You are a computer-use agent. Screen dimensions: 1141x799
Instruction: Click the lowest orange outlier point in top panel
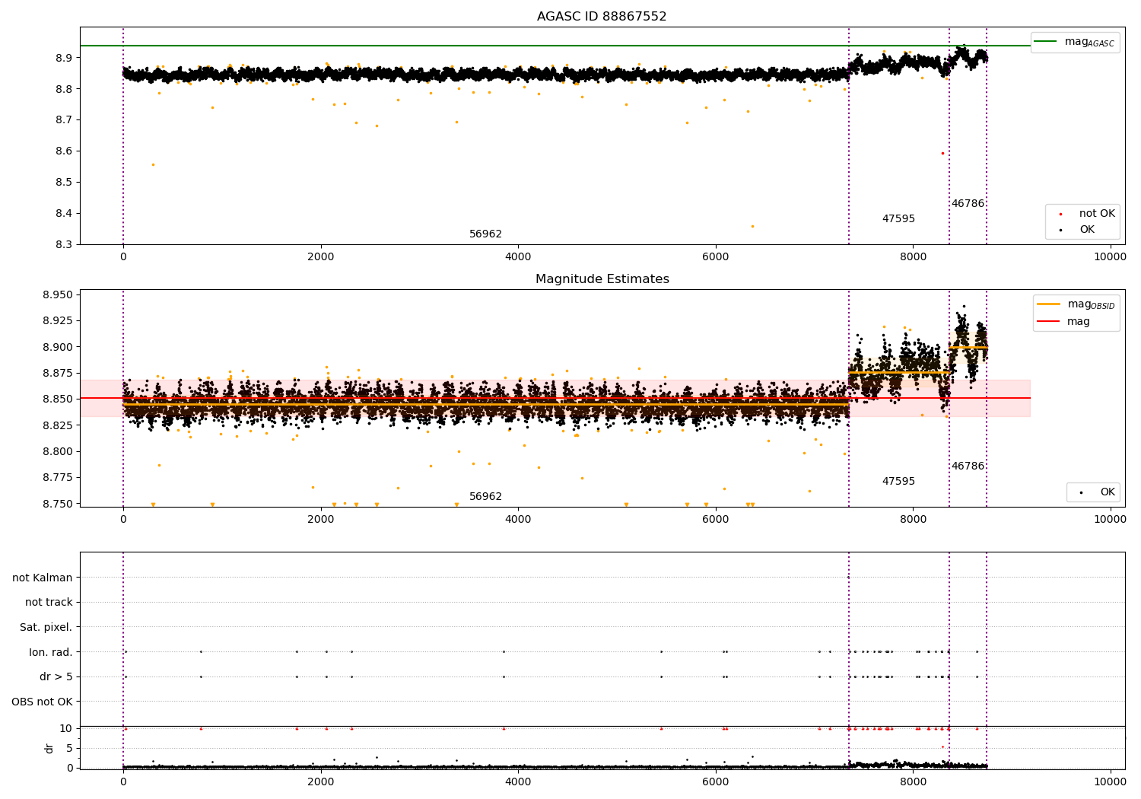pyautogui.click(x=752, y=226)
